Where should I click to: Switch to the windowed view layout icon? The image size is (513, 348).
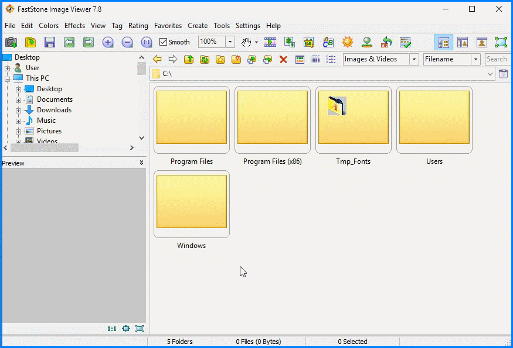coord(463,42)
